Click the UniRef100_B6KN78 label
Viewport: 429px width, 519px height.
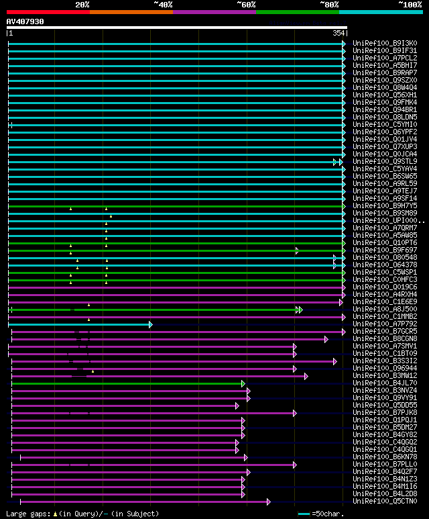(385, 457)
